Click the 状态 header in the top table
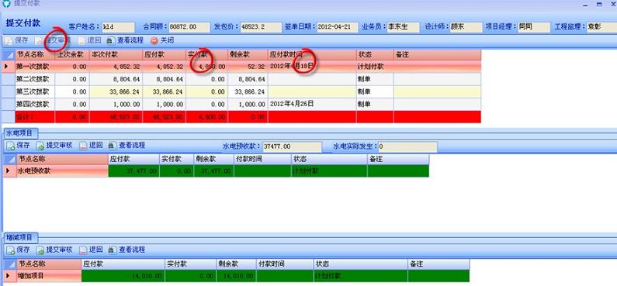617x286 pixels. (375, 54)
